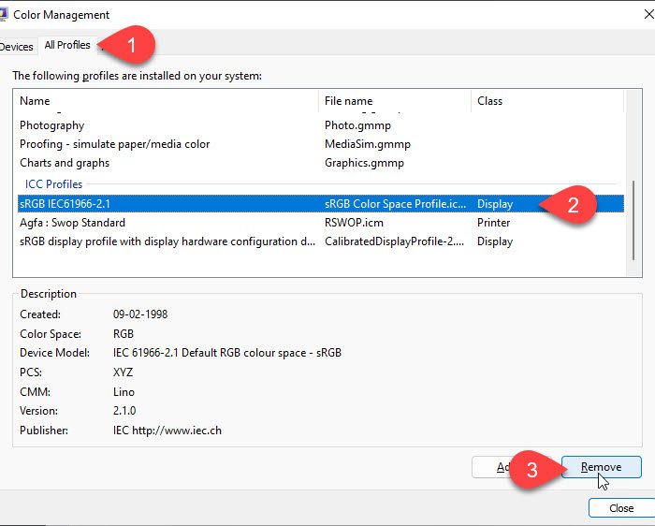Click the Color Management title bar icon
Screen dimensions: 655x526
coord(5,15)
